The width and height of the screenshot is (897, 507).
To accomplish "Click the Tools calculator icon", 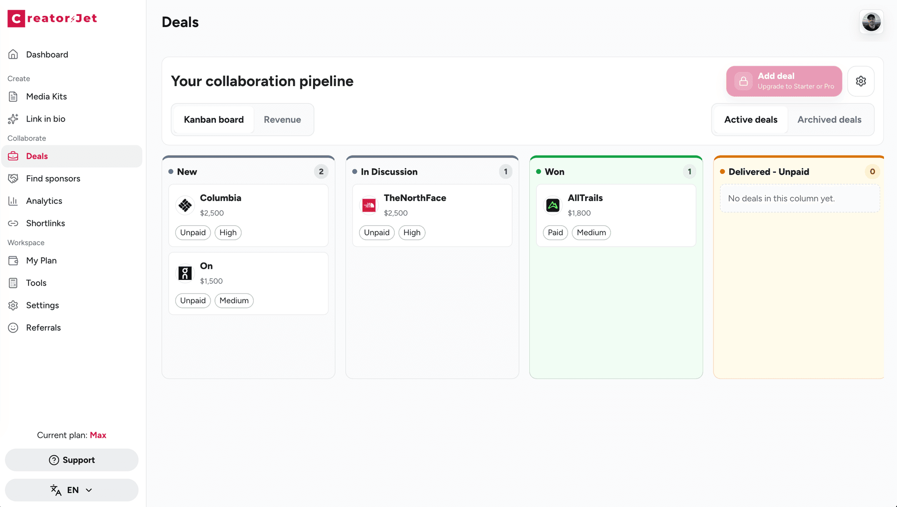I will [x=13, y=283].
